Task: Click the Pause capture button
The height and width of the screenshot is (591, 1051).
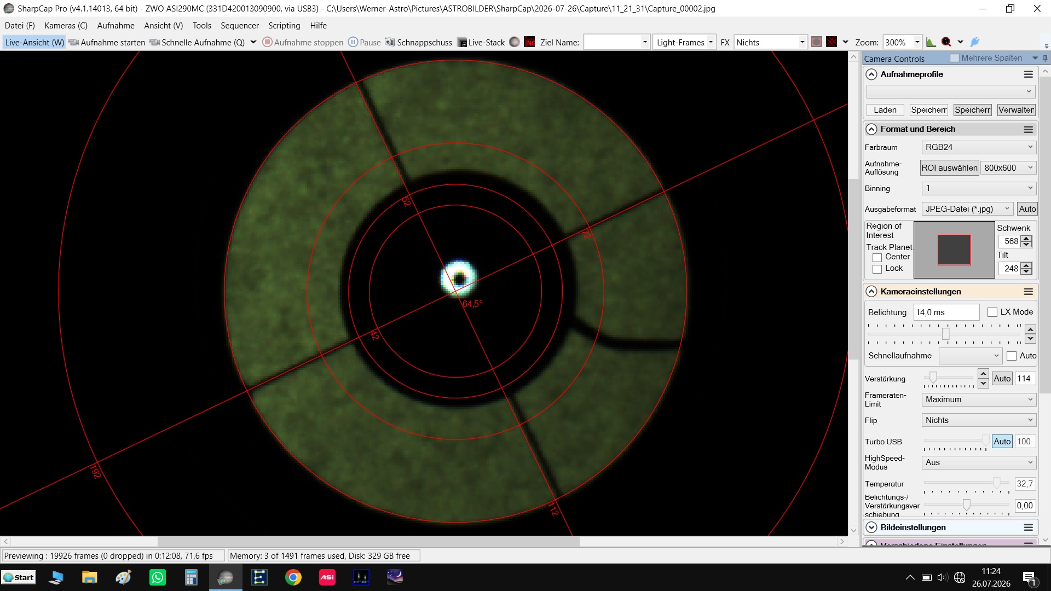Action: (365, 42)
